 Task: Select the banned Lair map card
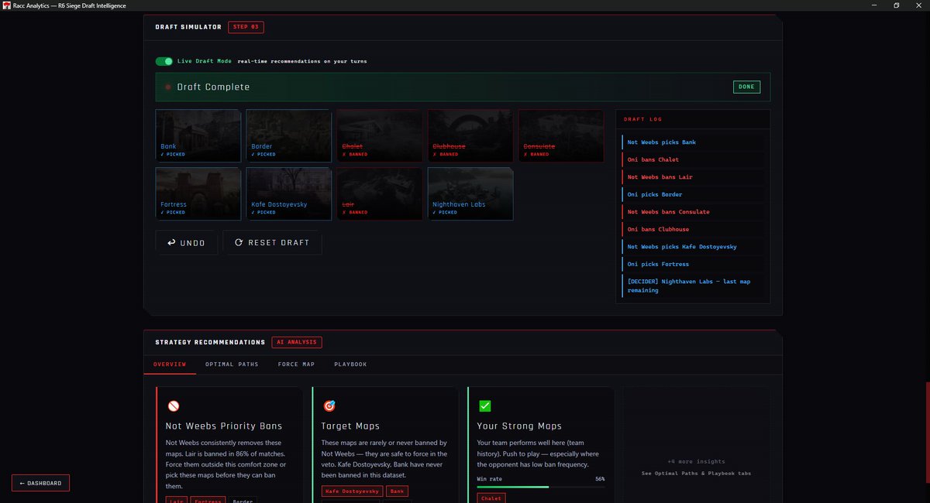click(380, 194)
